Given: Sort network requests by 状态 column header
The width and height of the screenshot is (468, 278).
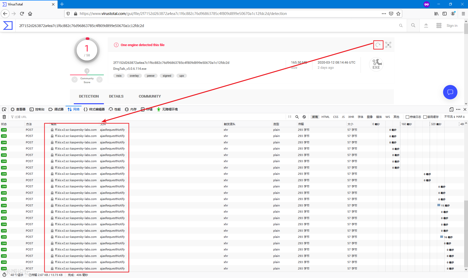Looking at the screenshot, I should coord(12,124).
